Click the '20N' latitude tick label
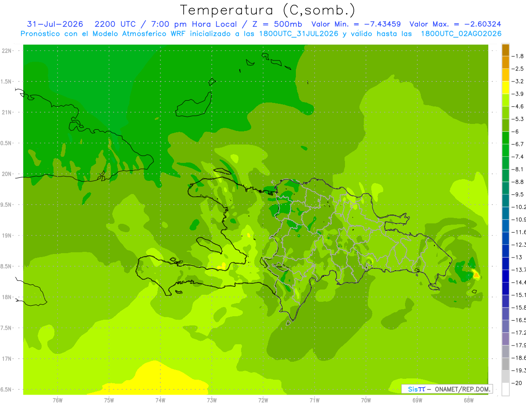Image resolution: width=526 pixels, height=406 pixels. pos(7,174)
